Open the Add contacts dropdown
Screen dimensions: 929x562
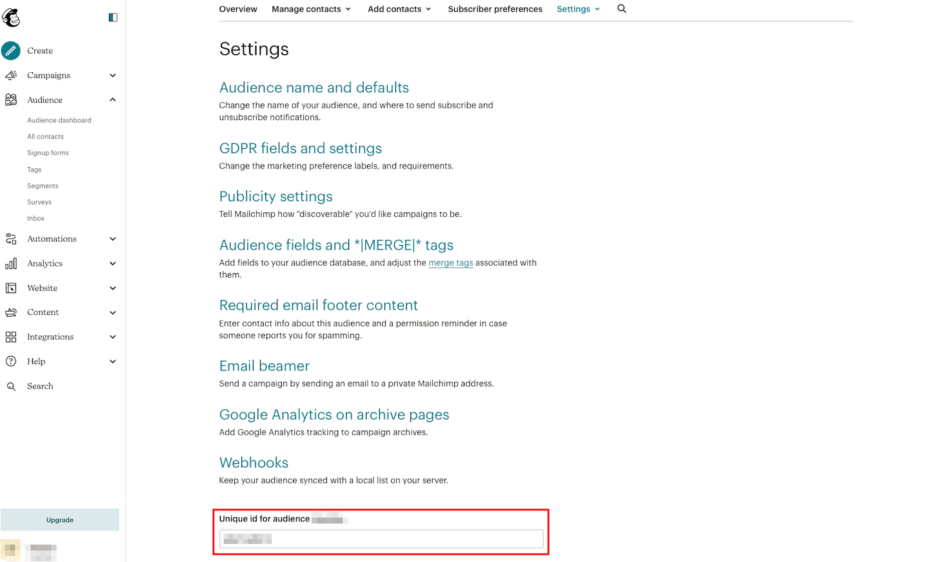pos(399,9)
